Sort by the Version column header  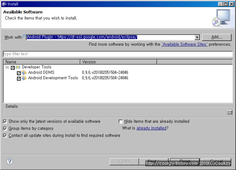click(x=119, y=62)
